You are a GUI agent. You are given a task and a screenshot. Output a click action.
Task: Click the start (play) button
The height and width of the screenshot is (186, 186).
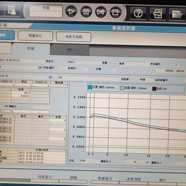pos(71,12)
